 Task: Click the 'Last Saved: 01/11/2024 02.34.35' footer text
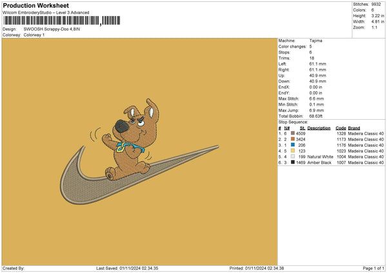pyautogui.click(x=127, y=268)
